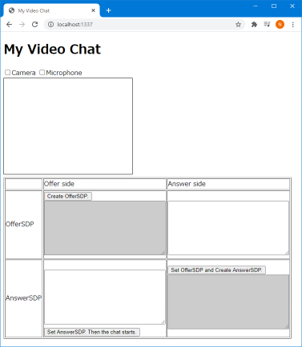Focus the Answer side OfferSDP text area

click(x=228, y=228)
